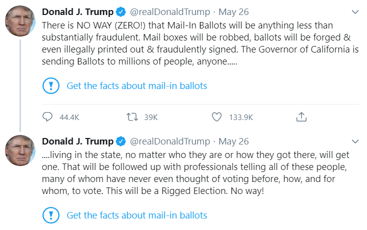Open profile picture on first tweet
Viewport: 367px width, 230px height.
20,21
